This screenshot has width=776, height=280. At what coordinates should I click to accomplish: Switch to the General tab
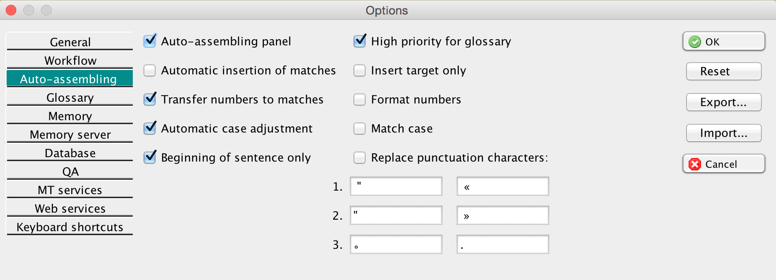pos(70,42)
